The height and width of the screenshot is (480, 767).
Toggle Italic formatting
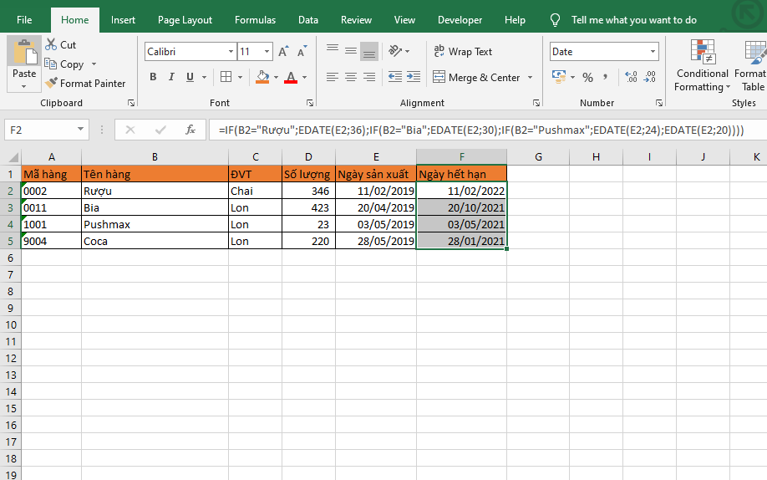click(172, 77)
